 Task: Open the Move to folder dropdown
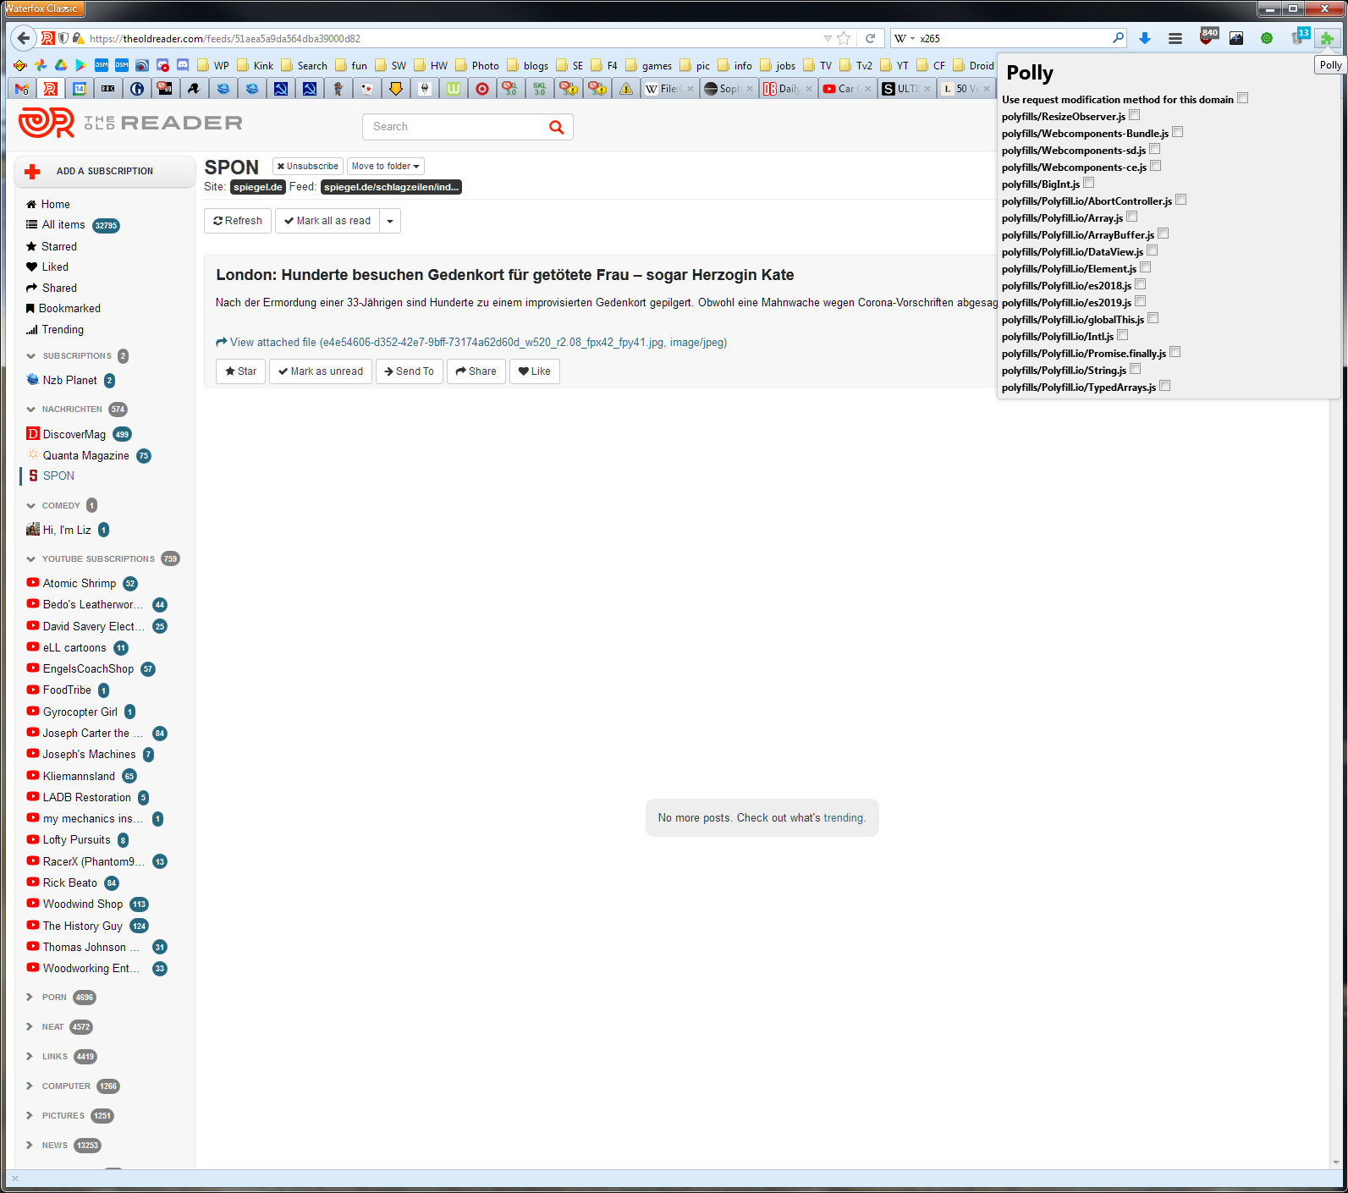pos(385,167)
